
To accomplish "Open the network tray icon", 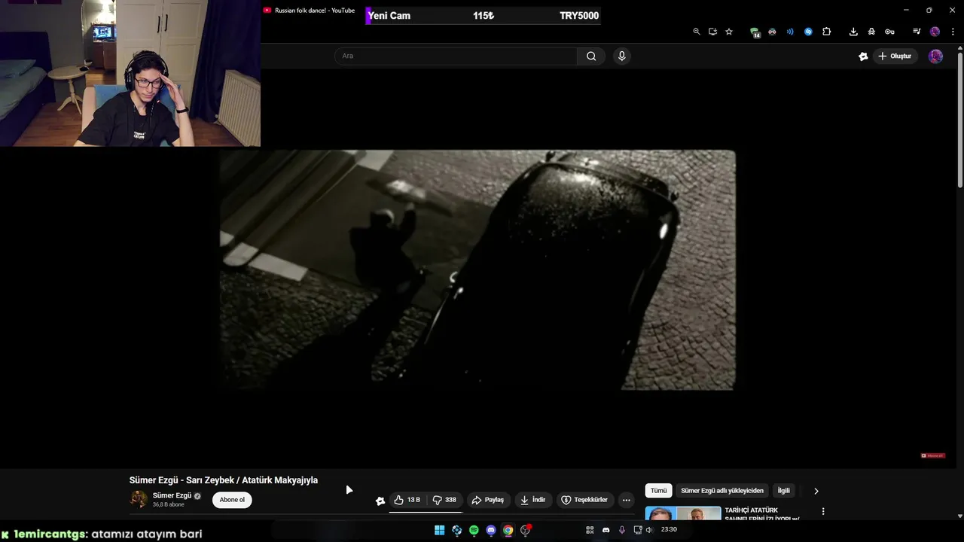I will pos(637,530).
